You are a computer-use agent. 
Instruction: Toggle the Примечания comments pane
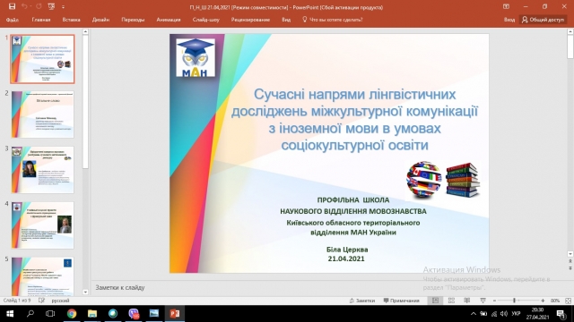pos(401,301)
